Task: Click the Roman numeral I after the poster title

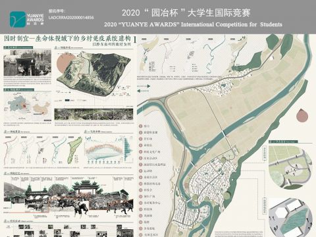Action: click(134, 39)
